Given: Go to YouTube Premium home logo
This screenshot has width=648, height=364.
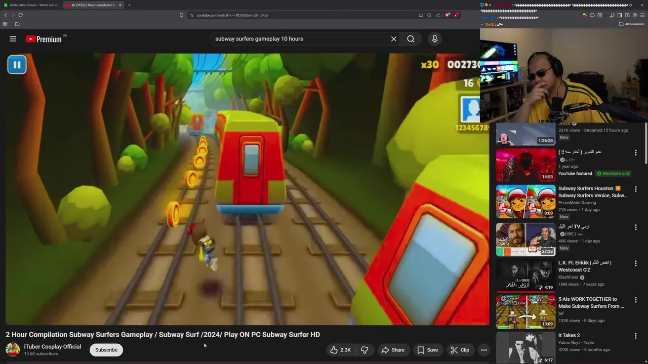Looking at the screenshot, I should (x=44, y=39).
